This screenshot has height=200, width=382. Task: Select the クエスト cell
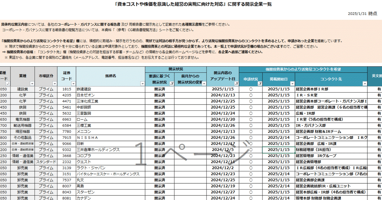pyautogui.click(x=110, y=162)
